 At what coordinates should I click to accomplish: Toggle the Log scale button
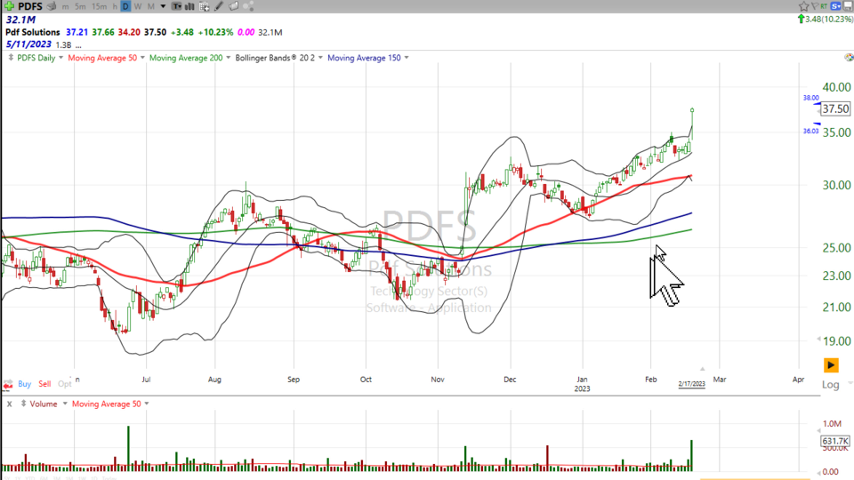830,385
